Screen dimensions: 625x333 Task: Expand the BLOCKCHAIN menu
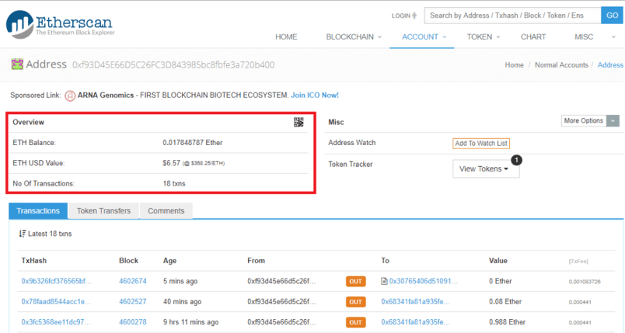point(354,36)
